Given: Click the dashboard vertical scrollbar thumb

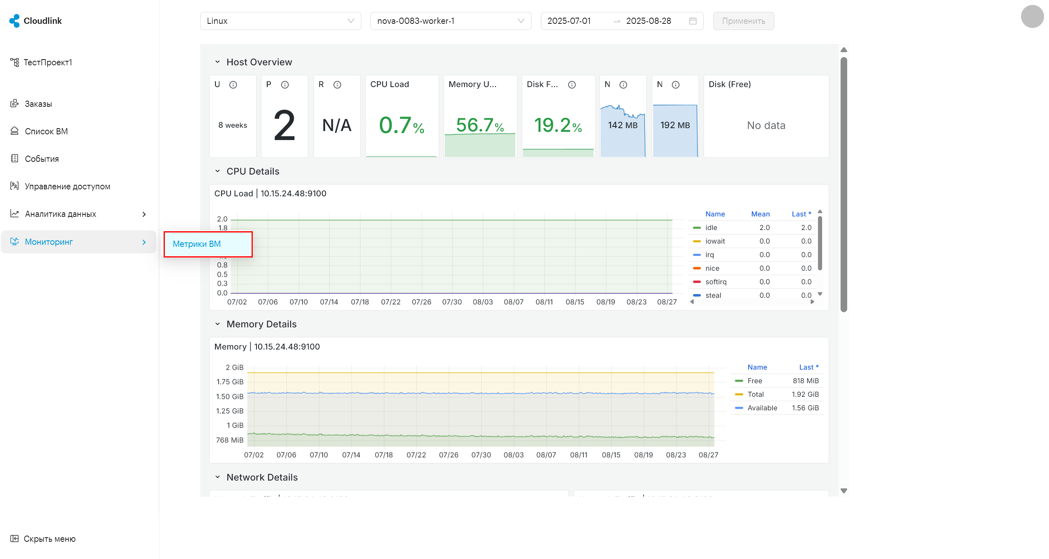Looking at the screenshot, I should coord(844,185).
